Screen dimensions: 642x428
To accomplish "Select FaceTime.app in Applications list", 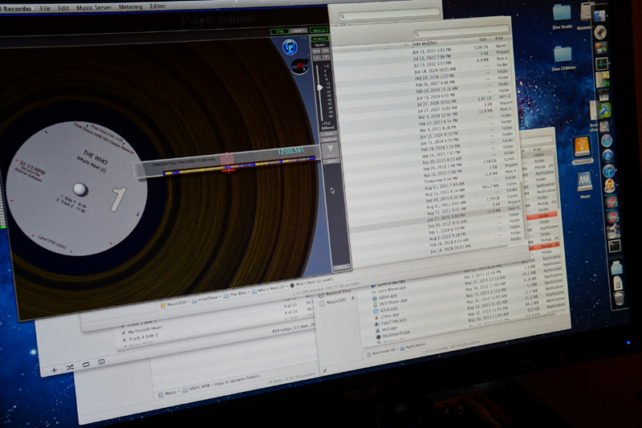I will (x=389, y=322).
